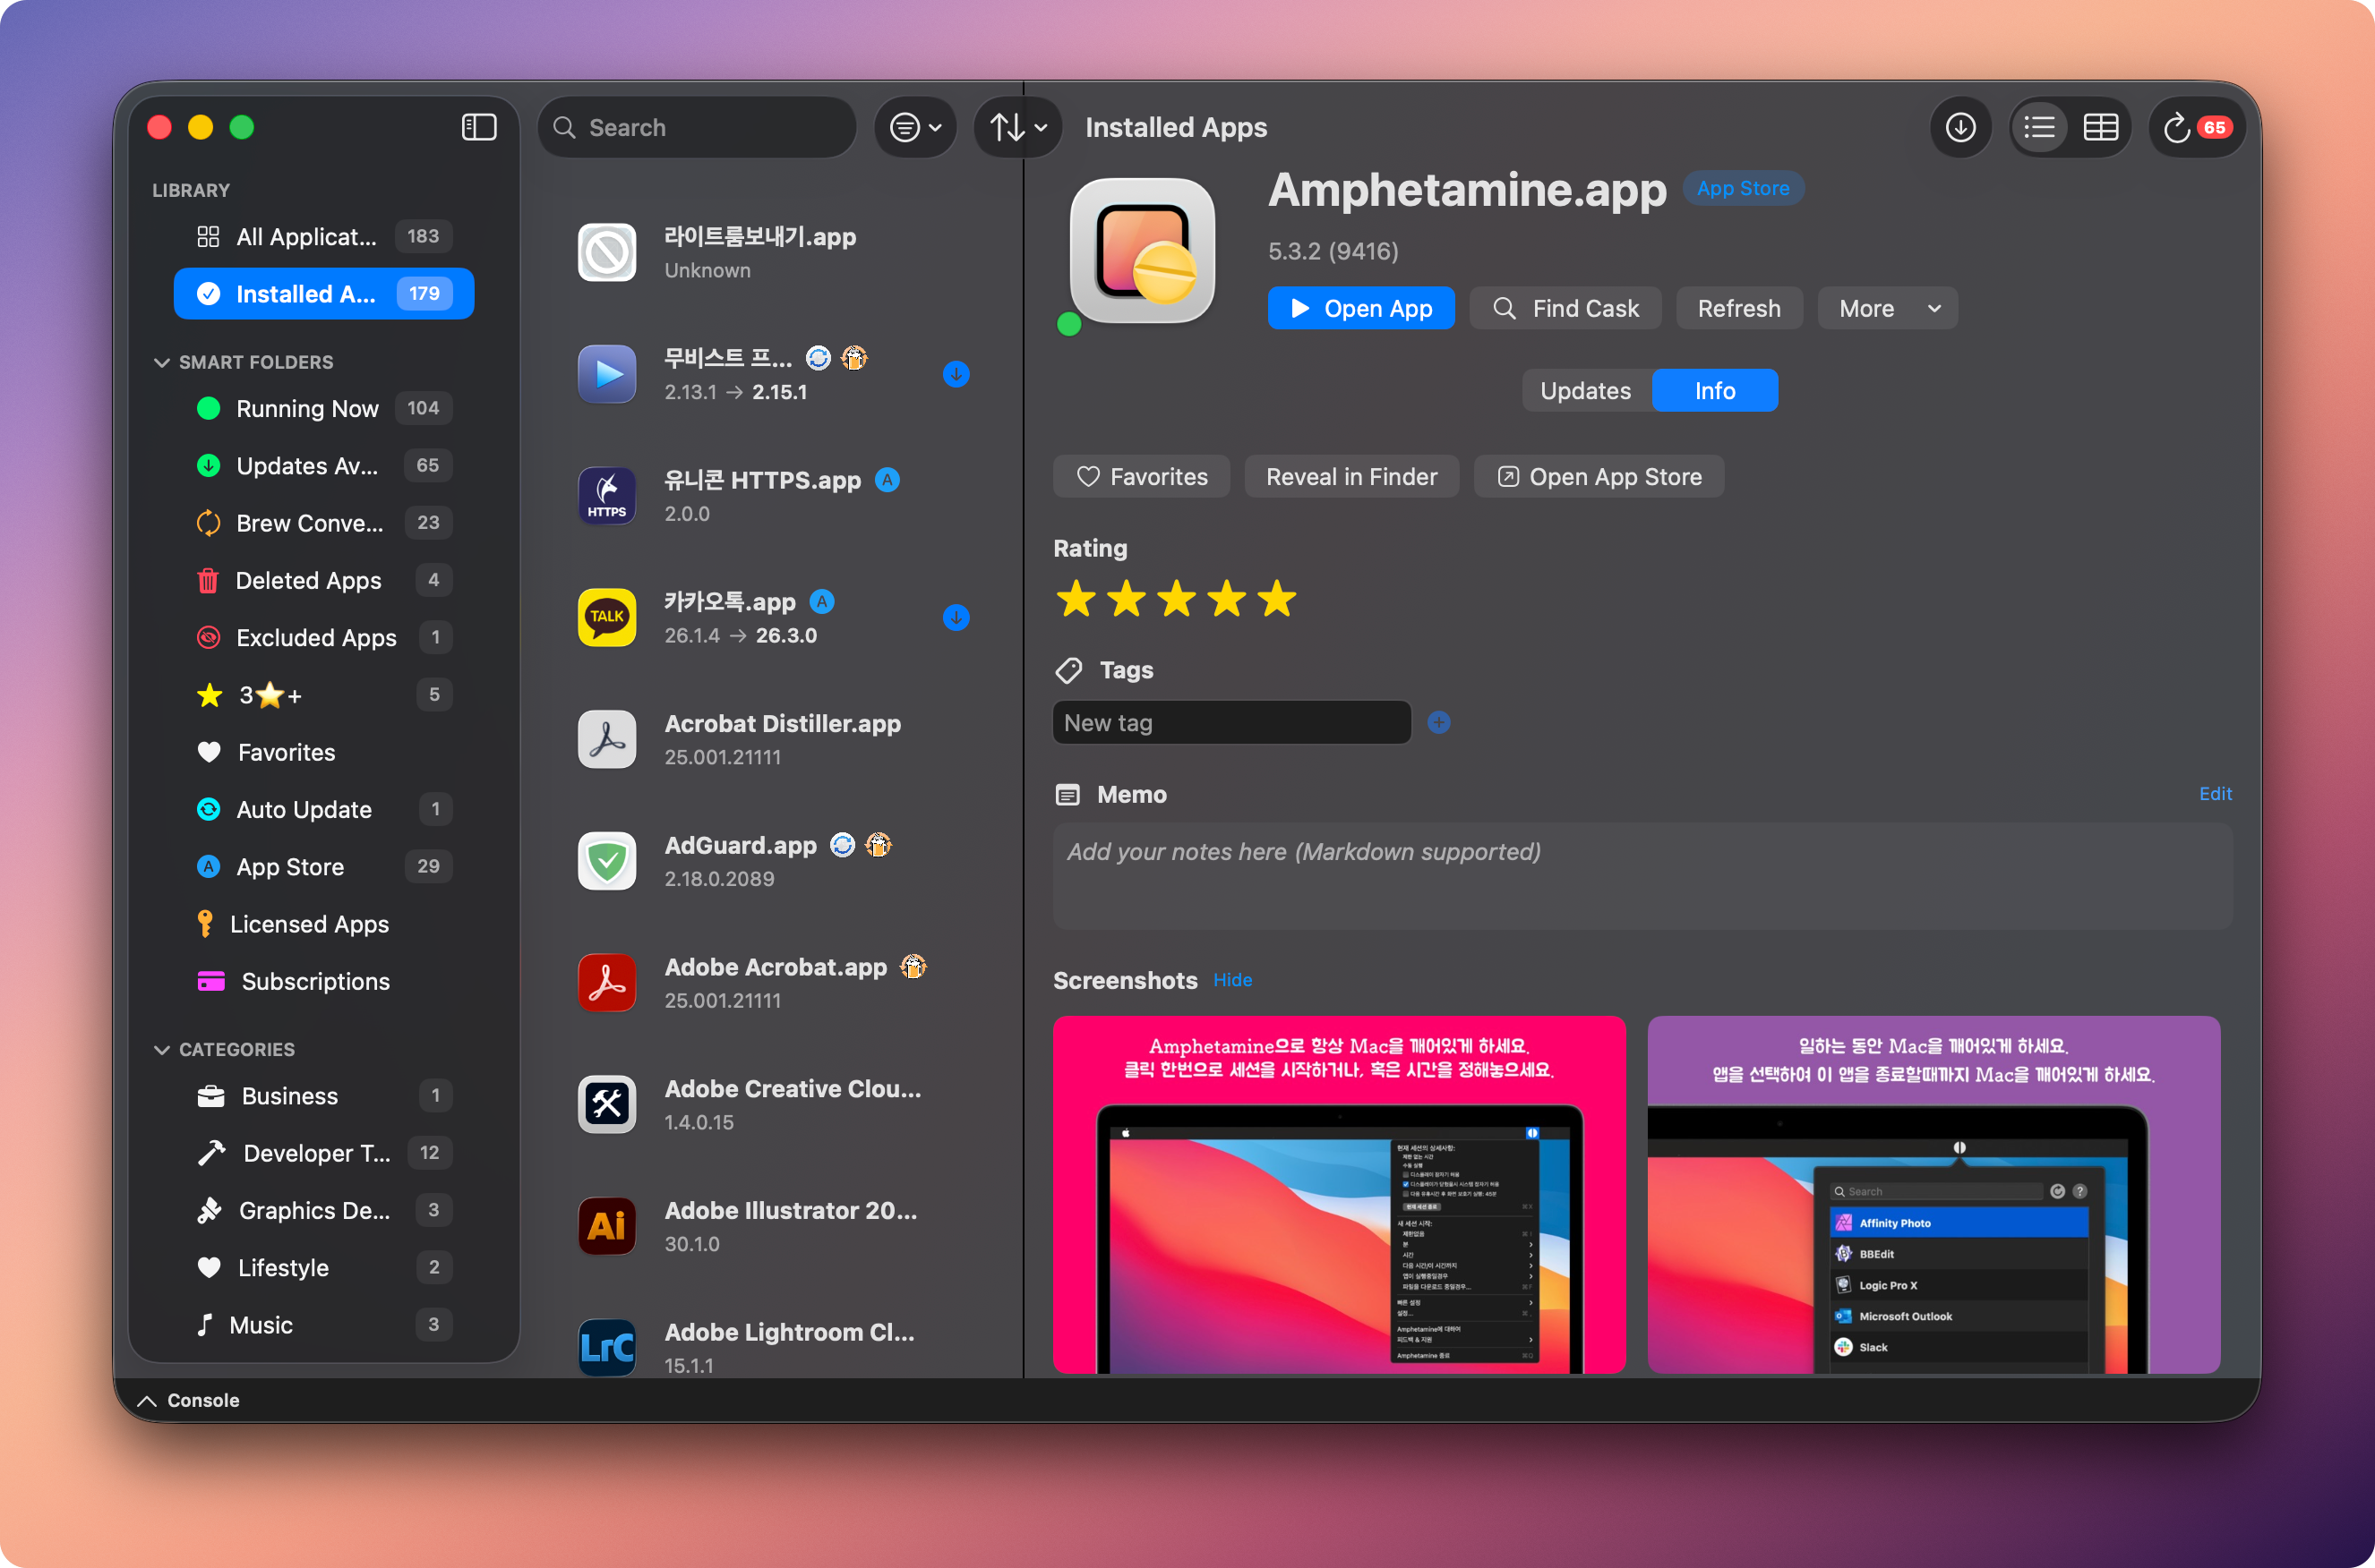Switch to list view mode
2375x1568 pixels.
[x=2039, y=127]
